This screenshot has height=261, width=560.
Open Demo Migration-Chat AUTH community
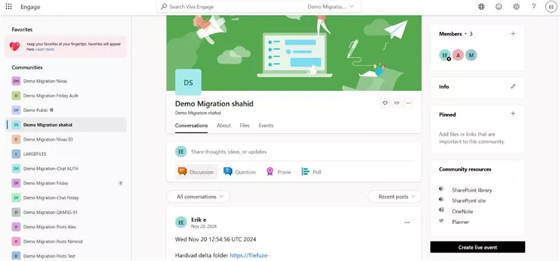pyautogui.click(x=66, y=169)
